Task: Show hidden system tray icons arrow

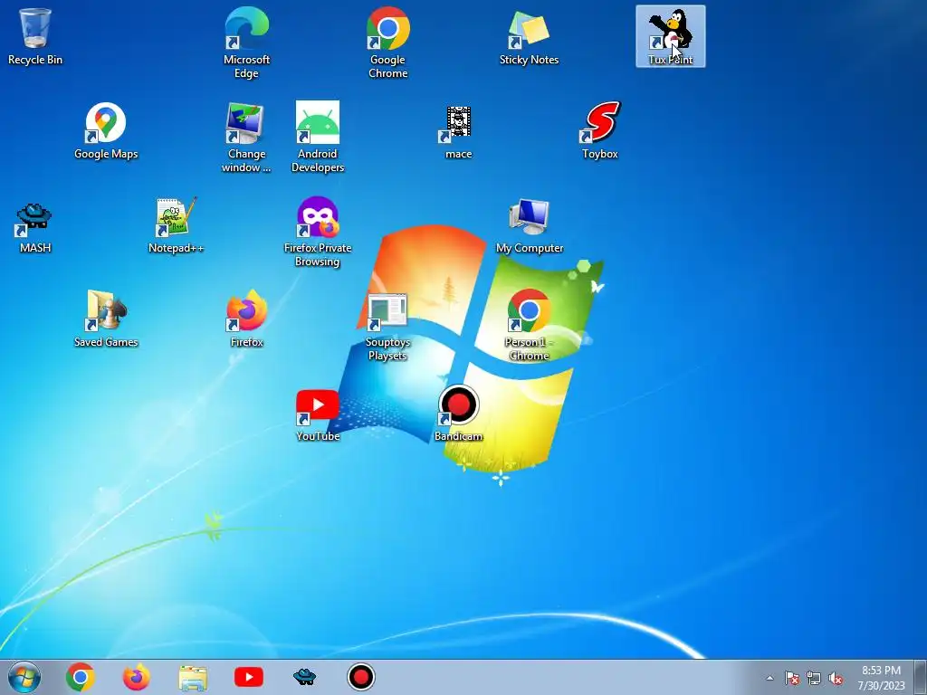Action: click(x=769, y=678)
